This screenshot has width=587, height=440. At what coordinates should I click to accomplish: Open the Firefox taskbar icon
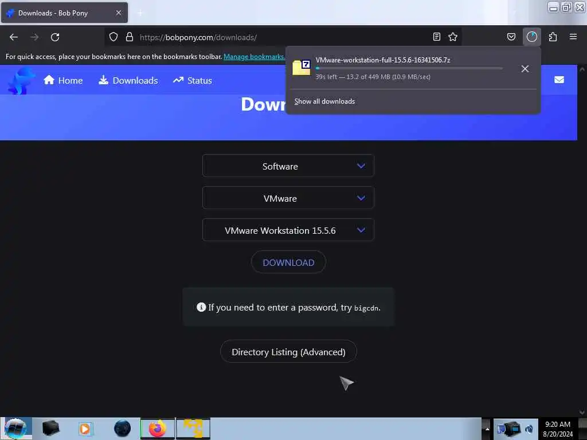(x=158, y=429)
